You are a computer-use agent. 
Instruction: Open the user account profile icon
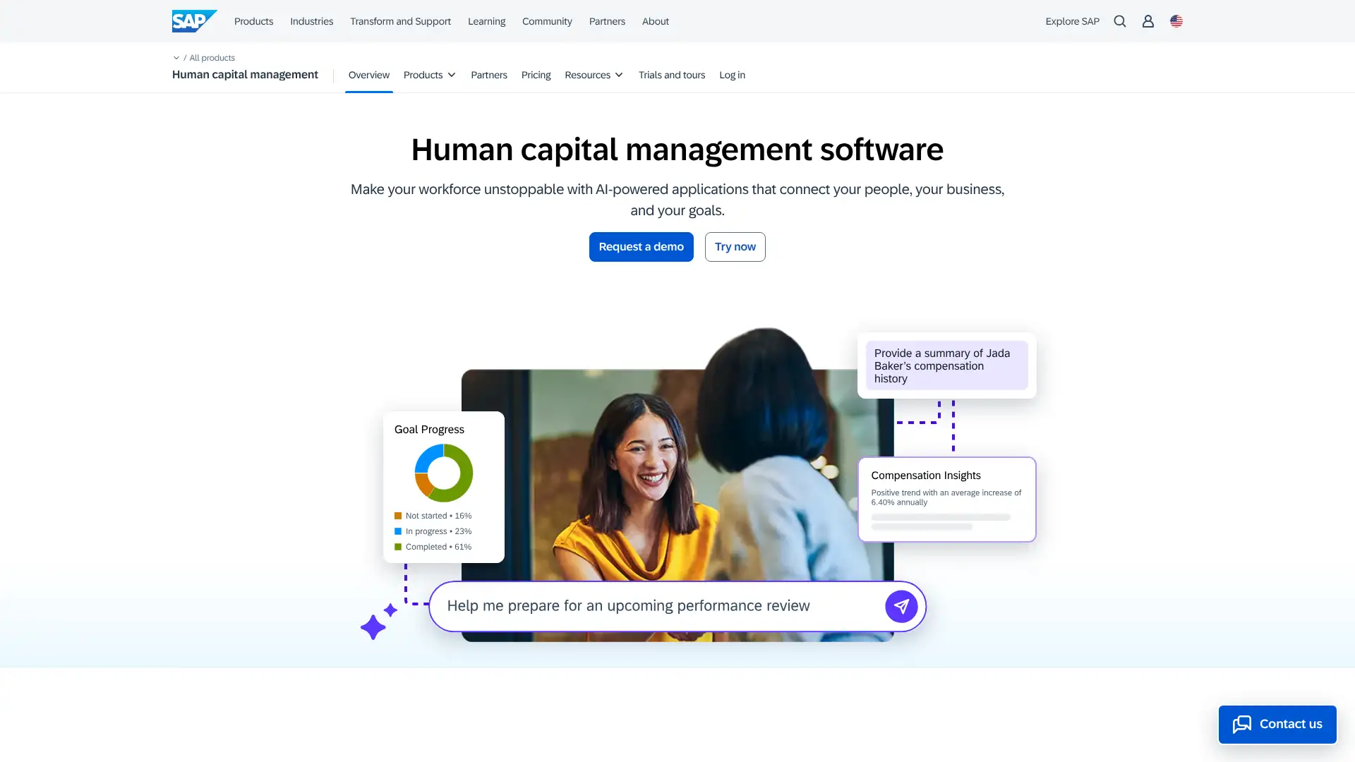1148,21
